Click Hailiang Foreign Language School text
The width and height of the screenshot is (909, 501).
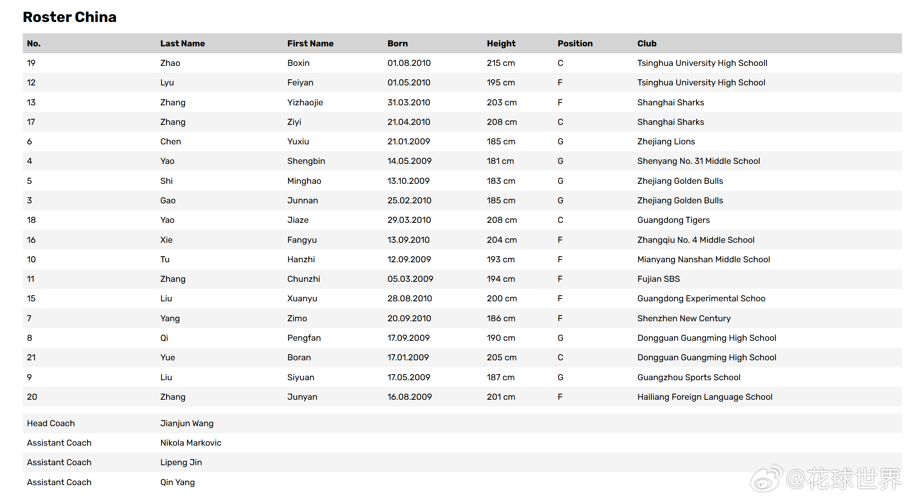(704, 397)
